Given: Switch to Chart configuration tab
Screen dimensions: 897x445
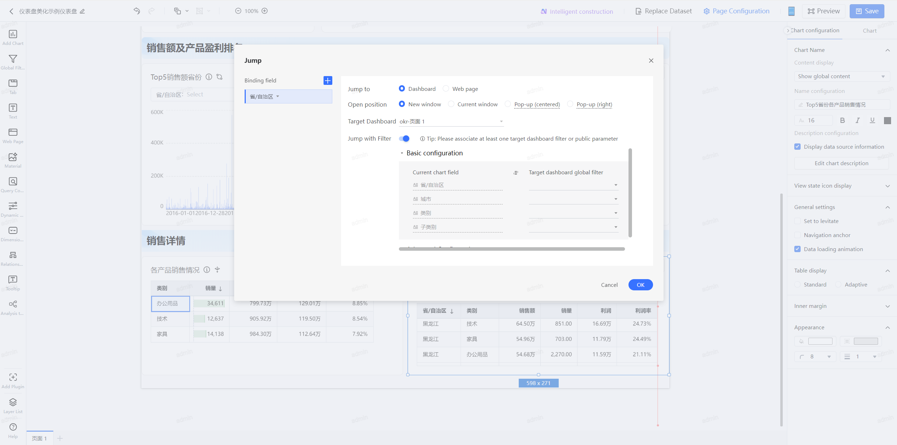Looking at the screenshot, I should point(815,31).
